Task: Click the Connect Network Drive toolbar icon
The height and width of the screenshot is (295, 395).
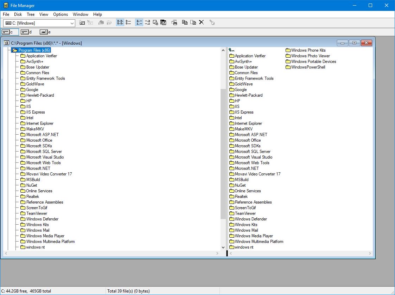Action: pos(82,23)
